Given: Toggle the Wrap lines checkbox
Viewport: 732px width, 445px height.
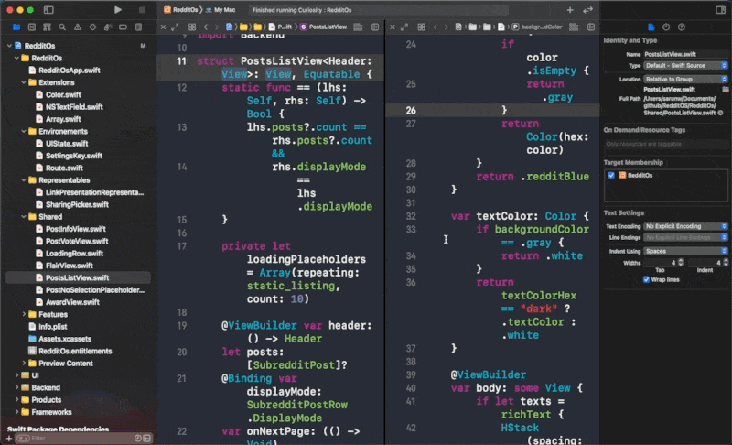Looking at the screenshot, I should pyautogui.click(x=646, y=279).
